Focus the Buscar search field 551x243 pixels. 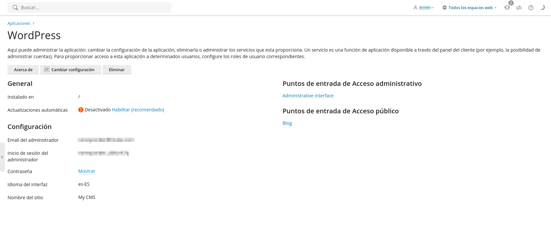pyautogui.click(x=89, y=8)
